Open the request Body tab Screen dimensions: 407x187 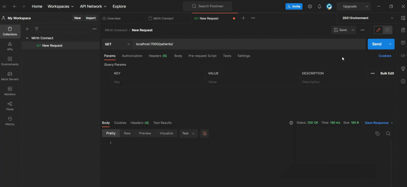178,56
